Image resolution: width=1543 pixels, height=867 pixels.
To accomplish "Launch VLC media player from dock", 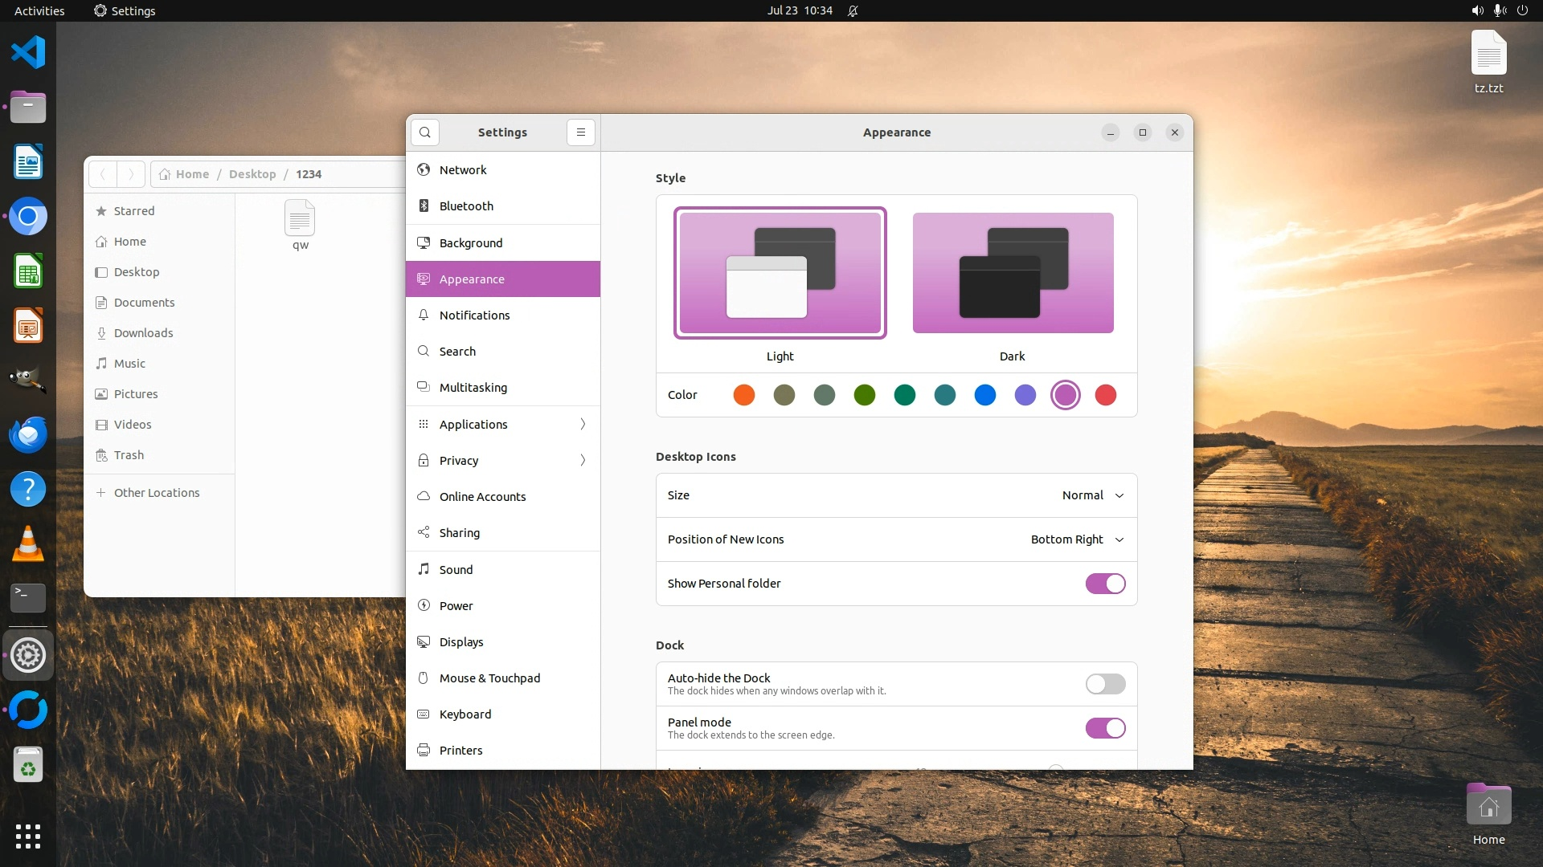I will point(28,544).
